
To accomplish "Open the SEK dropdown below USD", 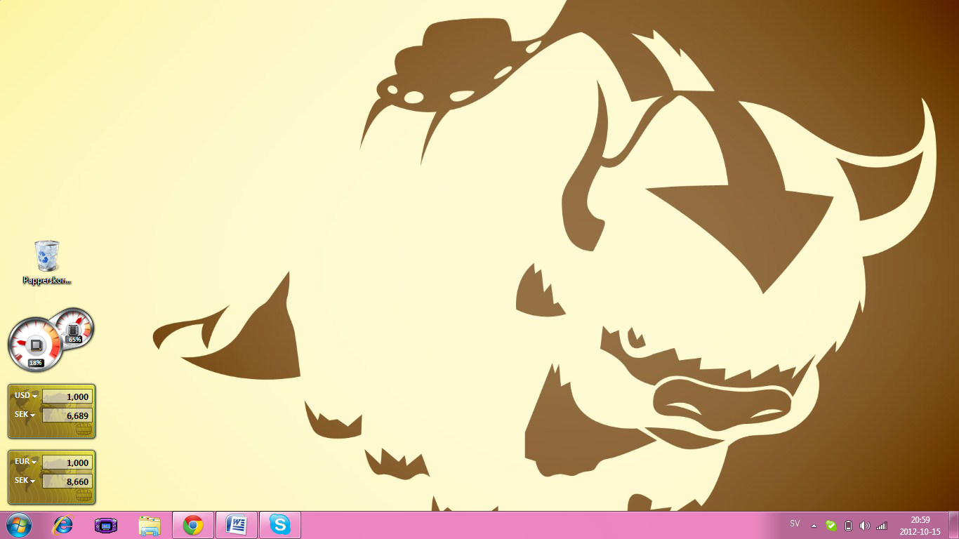I will [25, 415].
